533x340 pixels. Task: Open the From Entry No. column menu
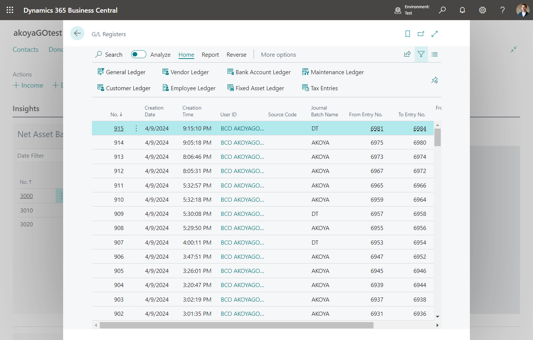tap(366, 114)
